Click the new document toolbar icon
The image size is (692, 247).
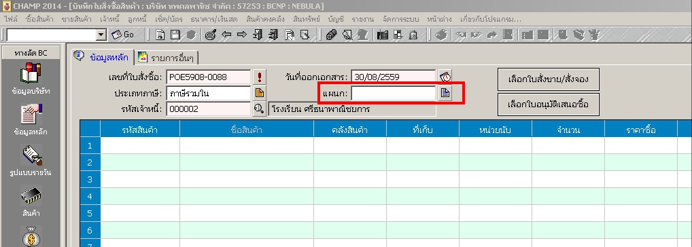160,35
